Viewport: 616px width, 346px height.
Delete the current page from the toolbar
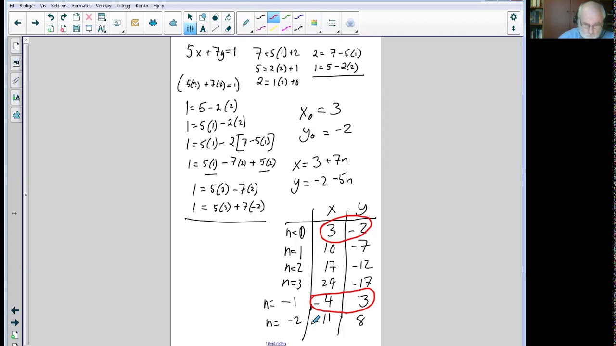tap(64, 29)
